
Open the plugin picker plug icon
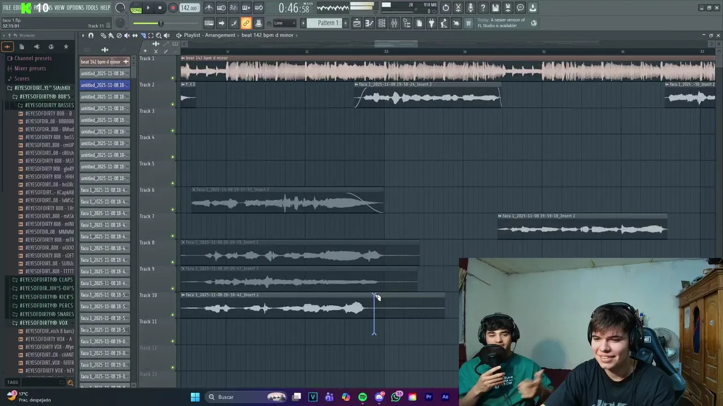point(431,23)
